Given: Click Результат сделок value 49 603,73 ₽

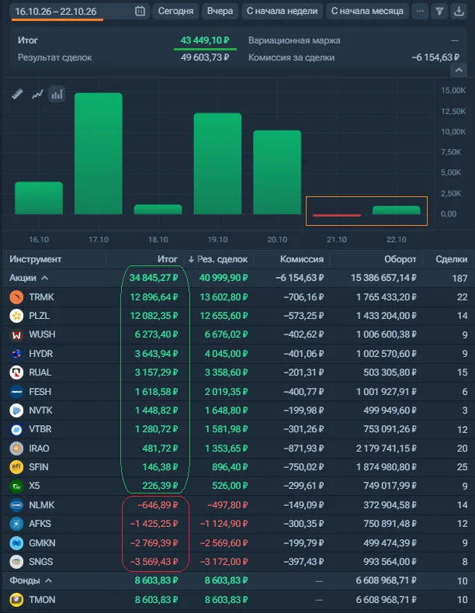Looking at the screenshot, I should 205,57.
